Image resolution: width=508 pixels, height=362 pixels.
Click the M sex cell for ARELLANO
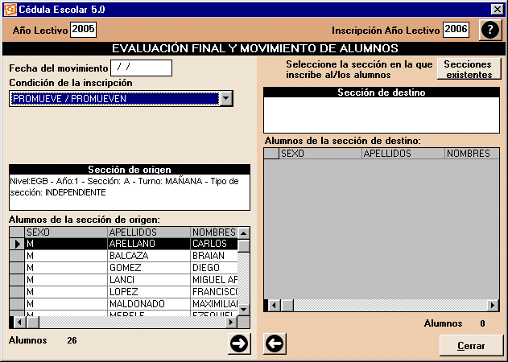click(66, 244)
